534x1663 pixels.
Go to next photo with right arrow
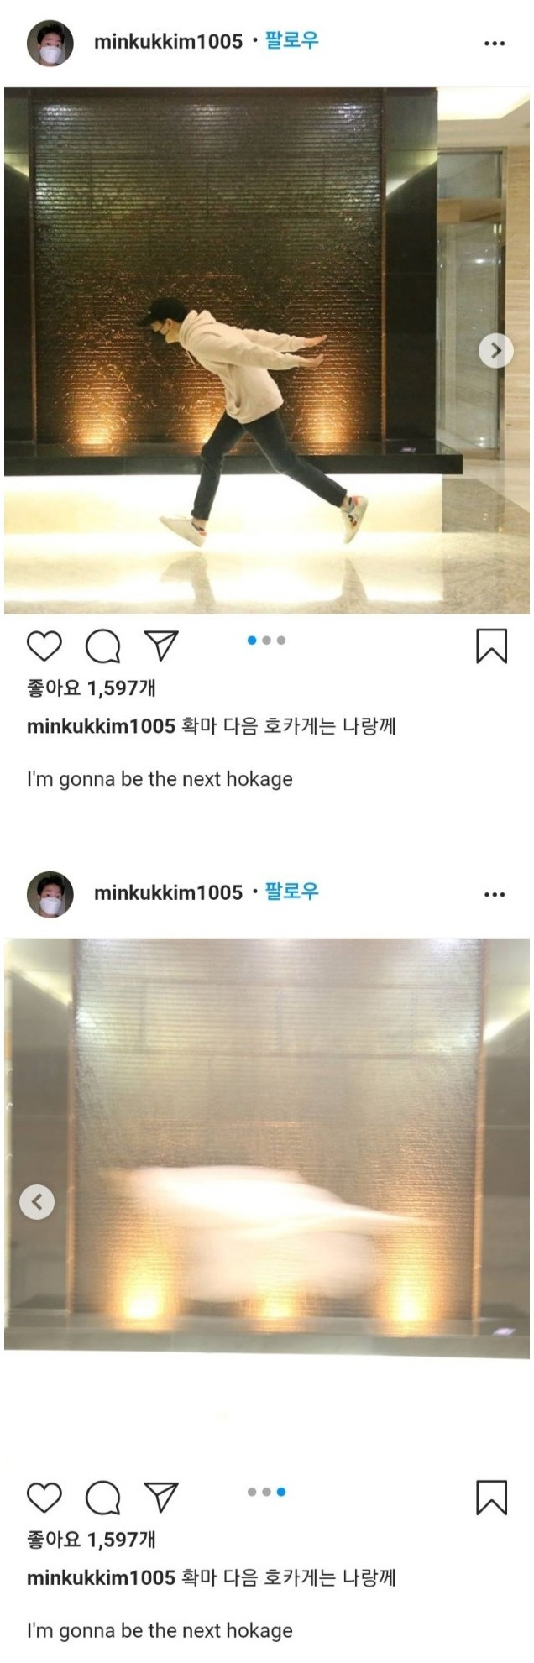pyautogui.click(x=496, y=350)
